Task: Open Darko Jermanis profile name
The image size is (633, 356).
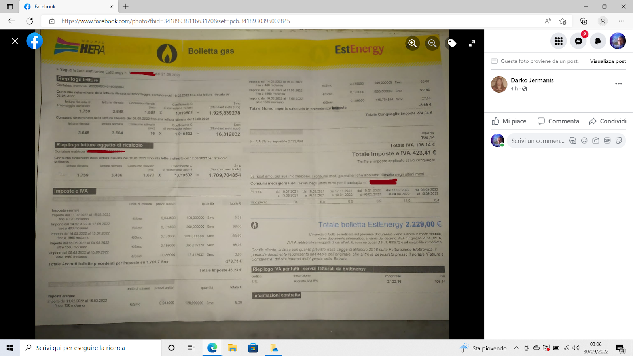Action: click(532, 80)
